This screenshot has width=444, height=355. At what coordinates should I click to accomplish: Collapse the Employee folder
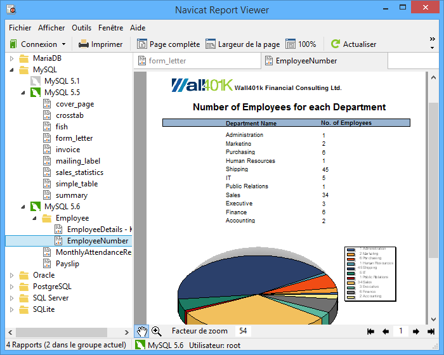34,218
